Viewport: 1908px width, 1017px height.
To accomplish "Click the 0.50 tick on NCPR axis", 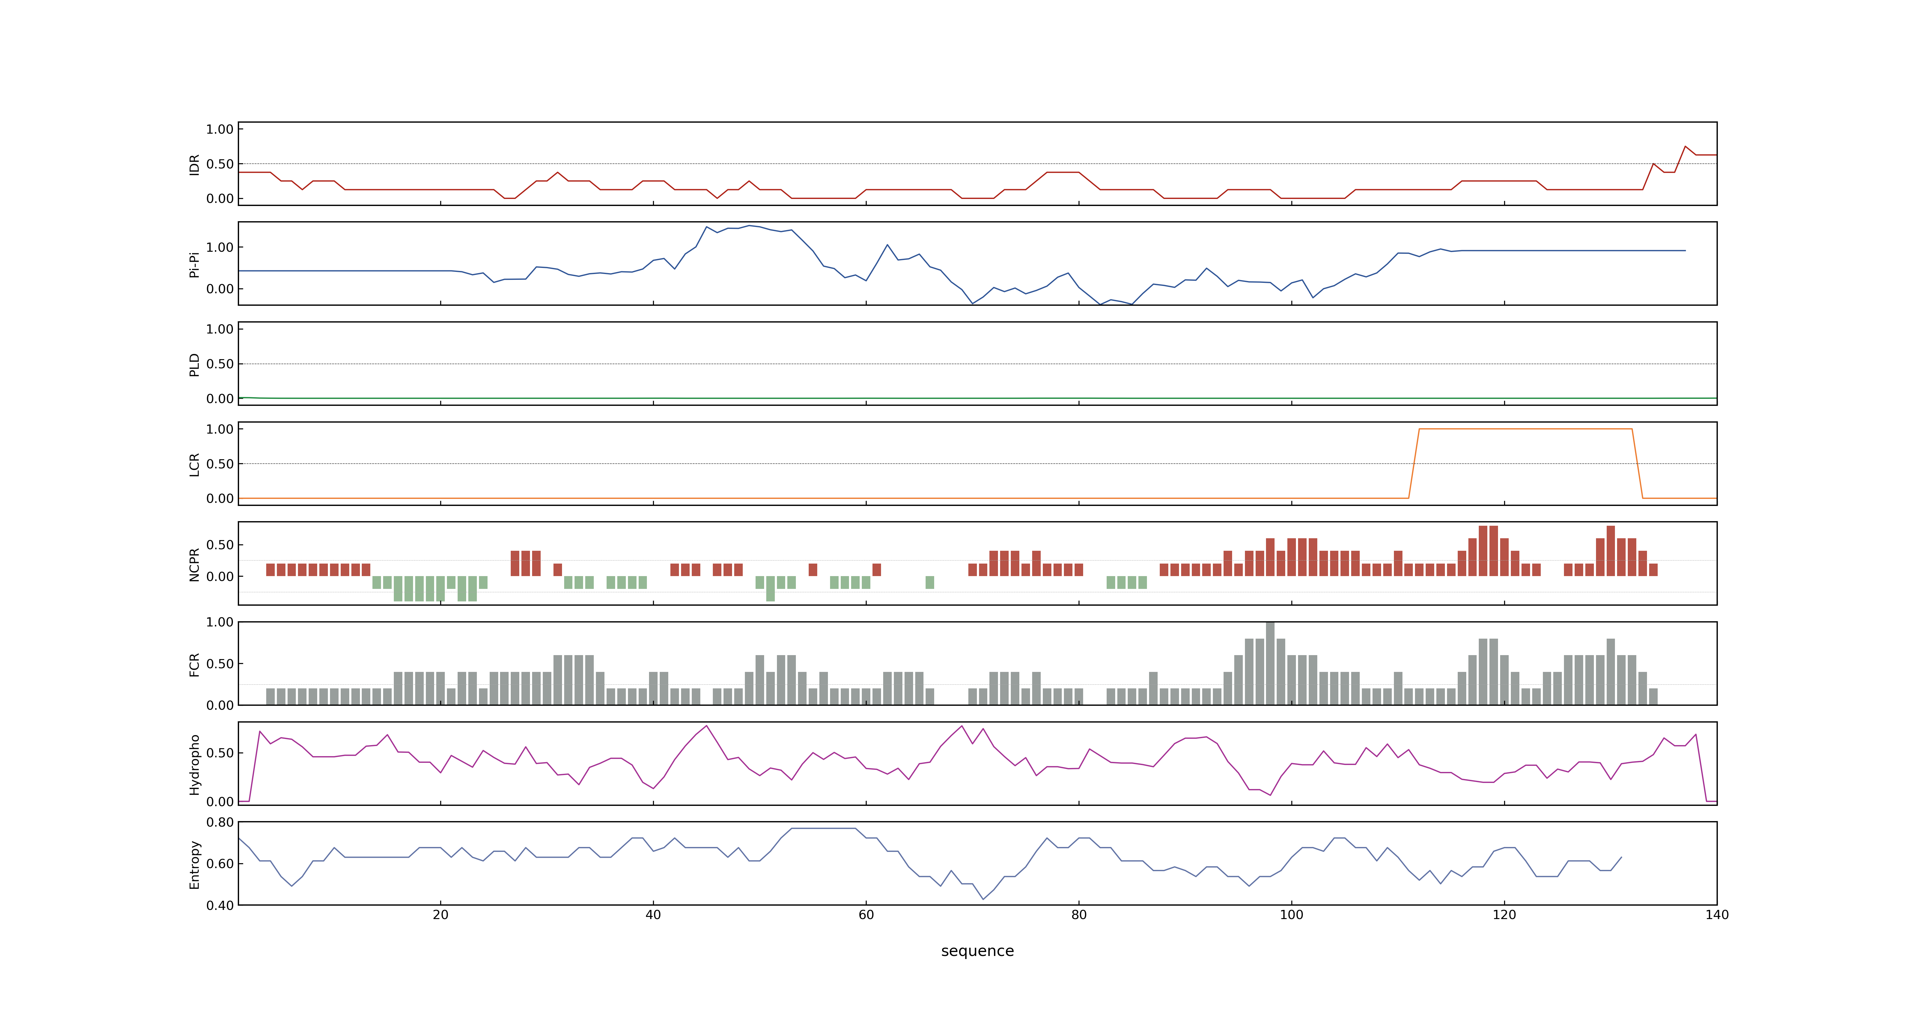I will (x=220, y=545).
